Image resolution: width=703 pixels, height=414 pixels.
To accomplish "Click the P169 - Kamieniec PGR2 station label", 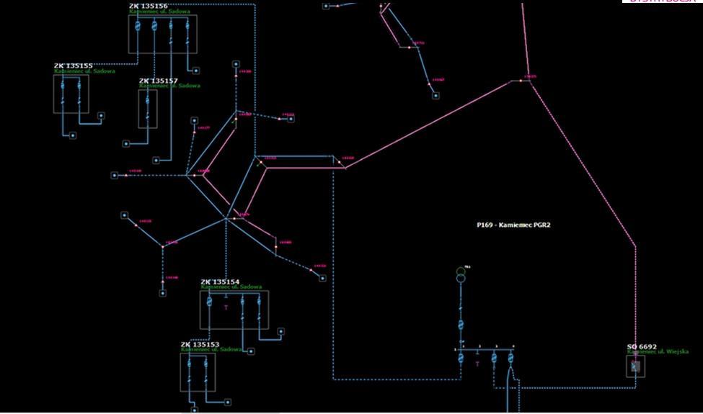I will (x=513, y=225).
